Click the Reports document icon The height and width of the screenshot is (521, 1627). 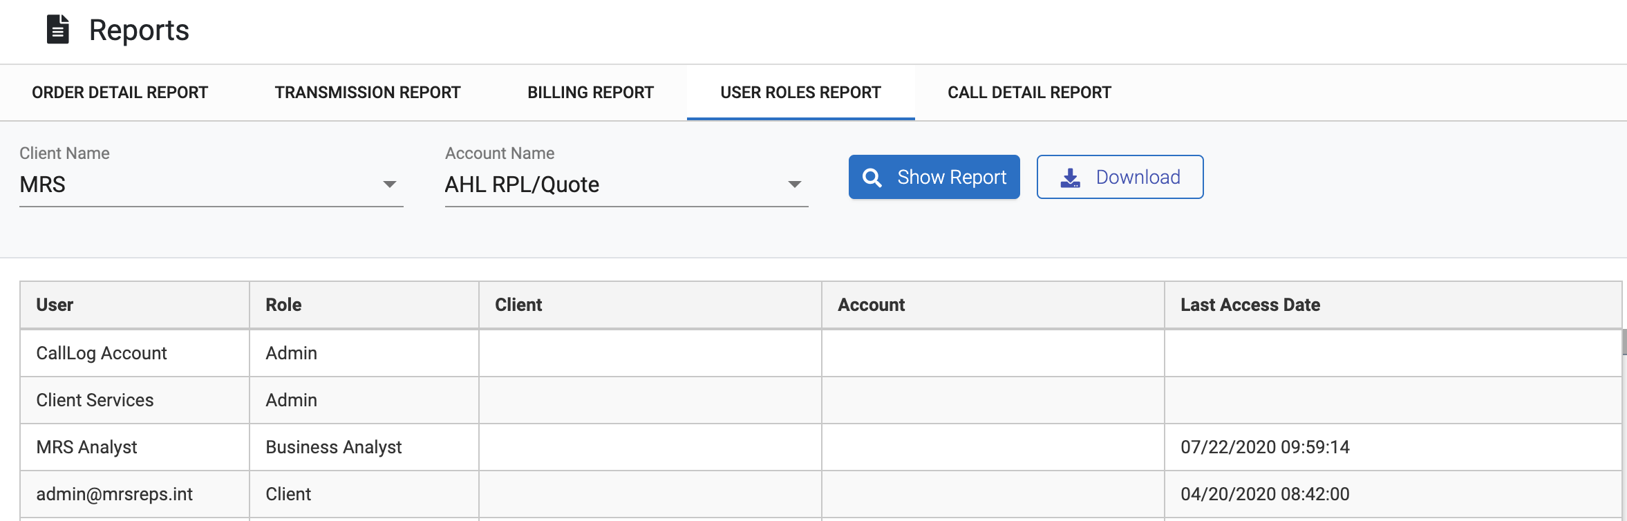(x=58, y=30)
